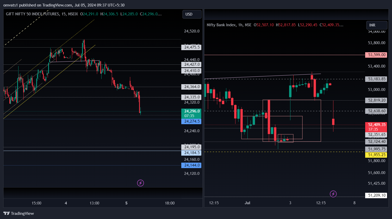Click the 13:00 time axis label
Screen dimensions: 392x219
[94, 203]
